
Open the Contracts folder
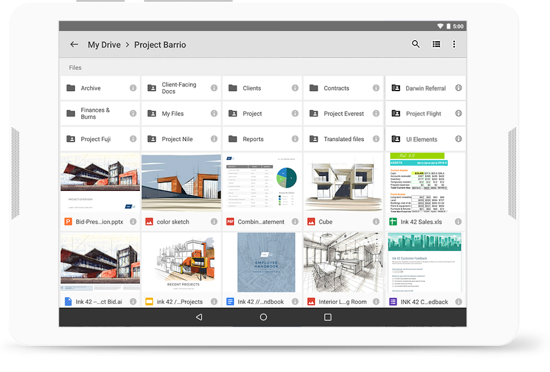(x=336, y=88)
